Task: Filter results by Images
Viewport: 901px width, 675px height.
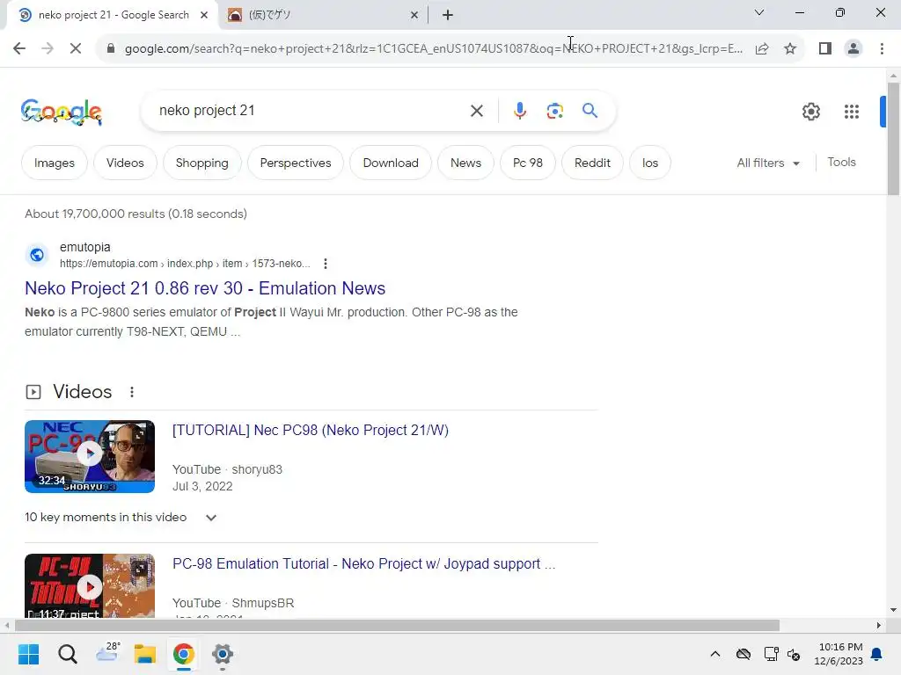Action: click(x=54, y=163)
